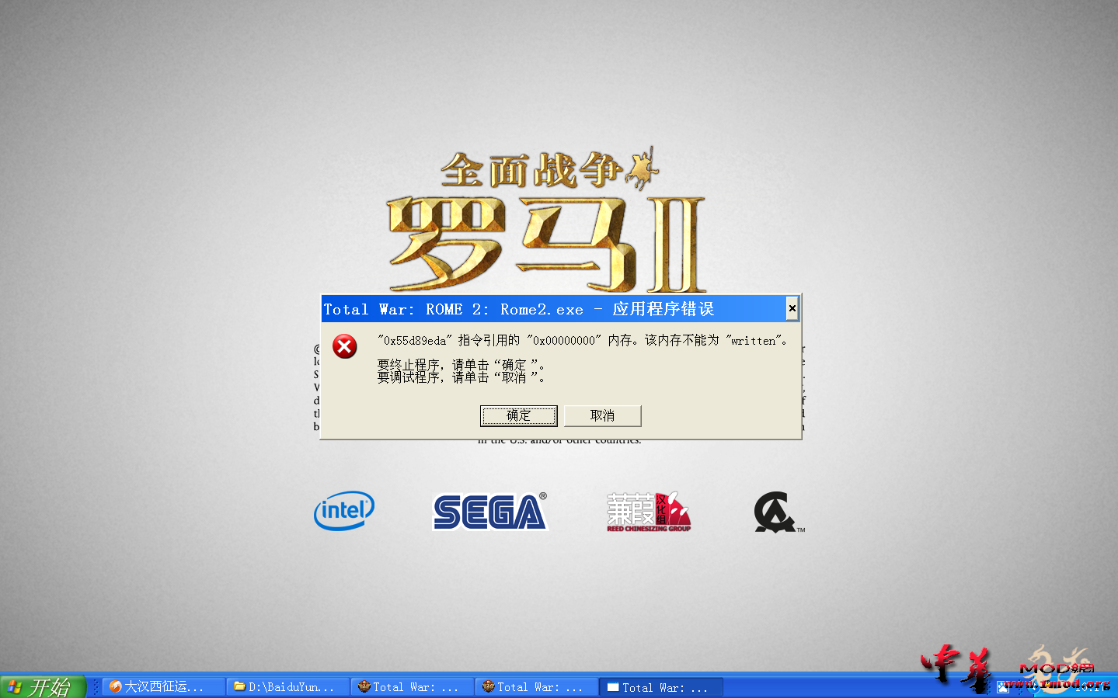
Task: Click the red error icon in the dialog
Action: pos(345,346)
